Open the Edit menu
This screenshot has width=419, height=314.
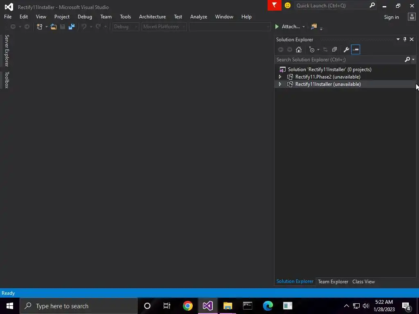point(23,16)
